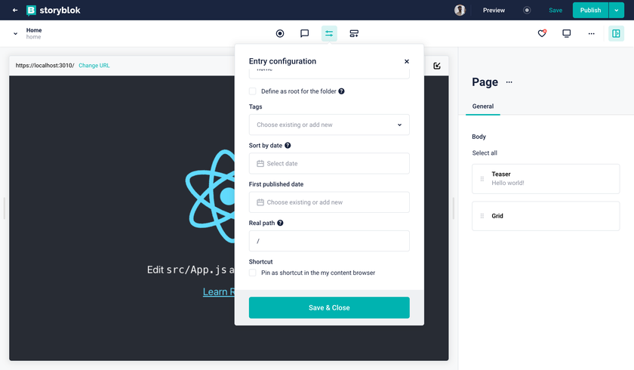Open the user avatar profile
This screenshot has height=370, width=634.
(x=460, y=10)
